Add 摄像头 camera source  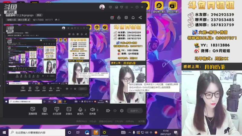45,111
